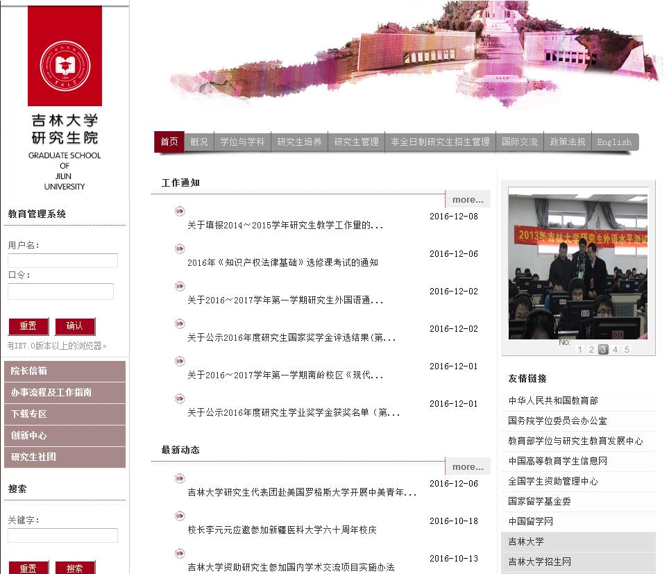The height and width of the screenshot is (574, 669).
Task: Open 国家留学基金委 link
Action: point(539,501)
